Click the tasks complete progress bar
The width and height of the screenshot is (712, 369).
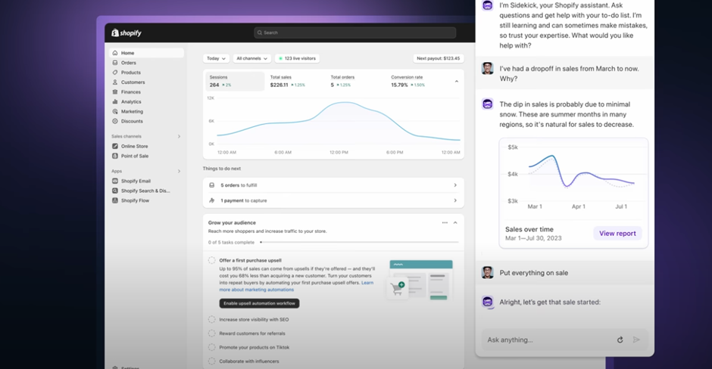[x=359, y=242]
